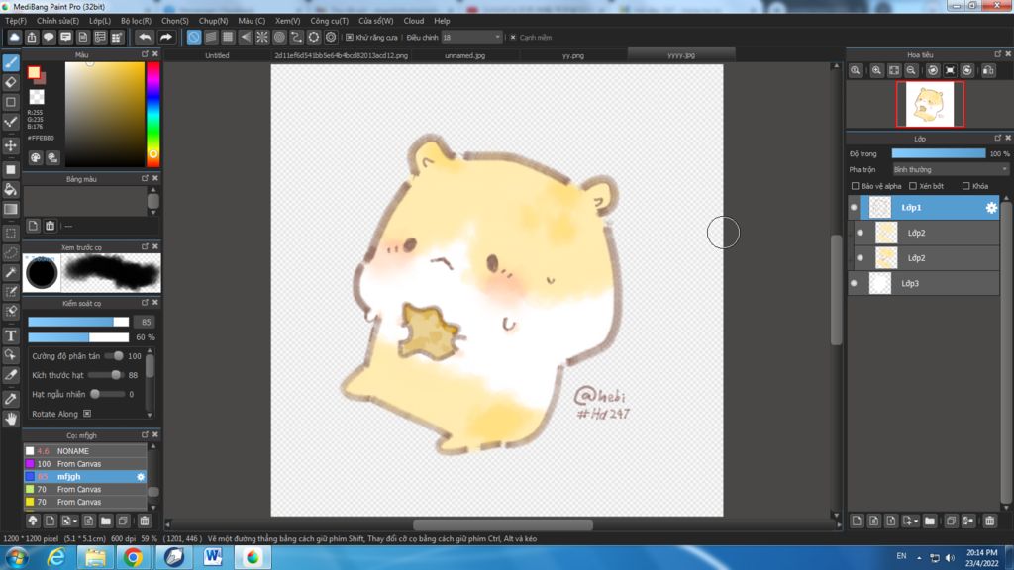Screen dimensions: 1014x570
Task: Open the cloud save icon in toolbar
Action: coord(14,37)
